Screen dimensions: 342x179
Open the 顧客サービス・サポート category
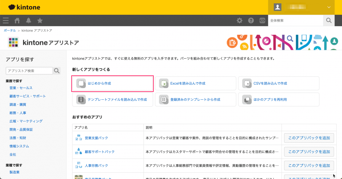[27, 96]
